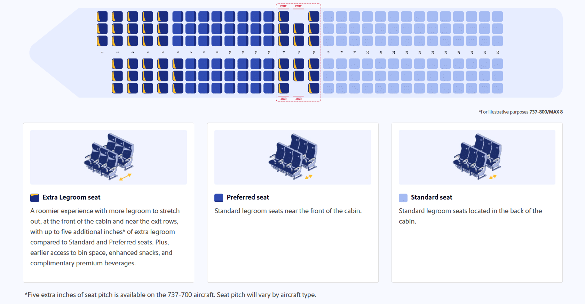Open the Standard seat illustration
Screen dimensions: 585x304
477,157
